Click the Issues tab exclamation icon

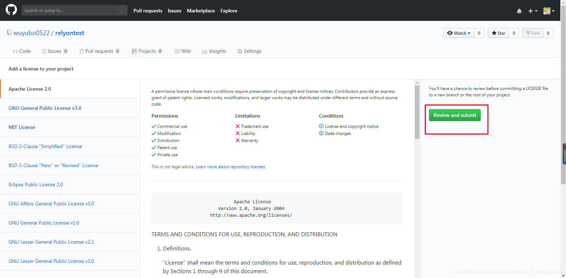pyautogui.click(x=44, y=51)
